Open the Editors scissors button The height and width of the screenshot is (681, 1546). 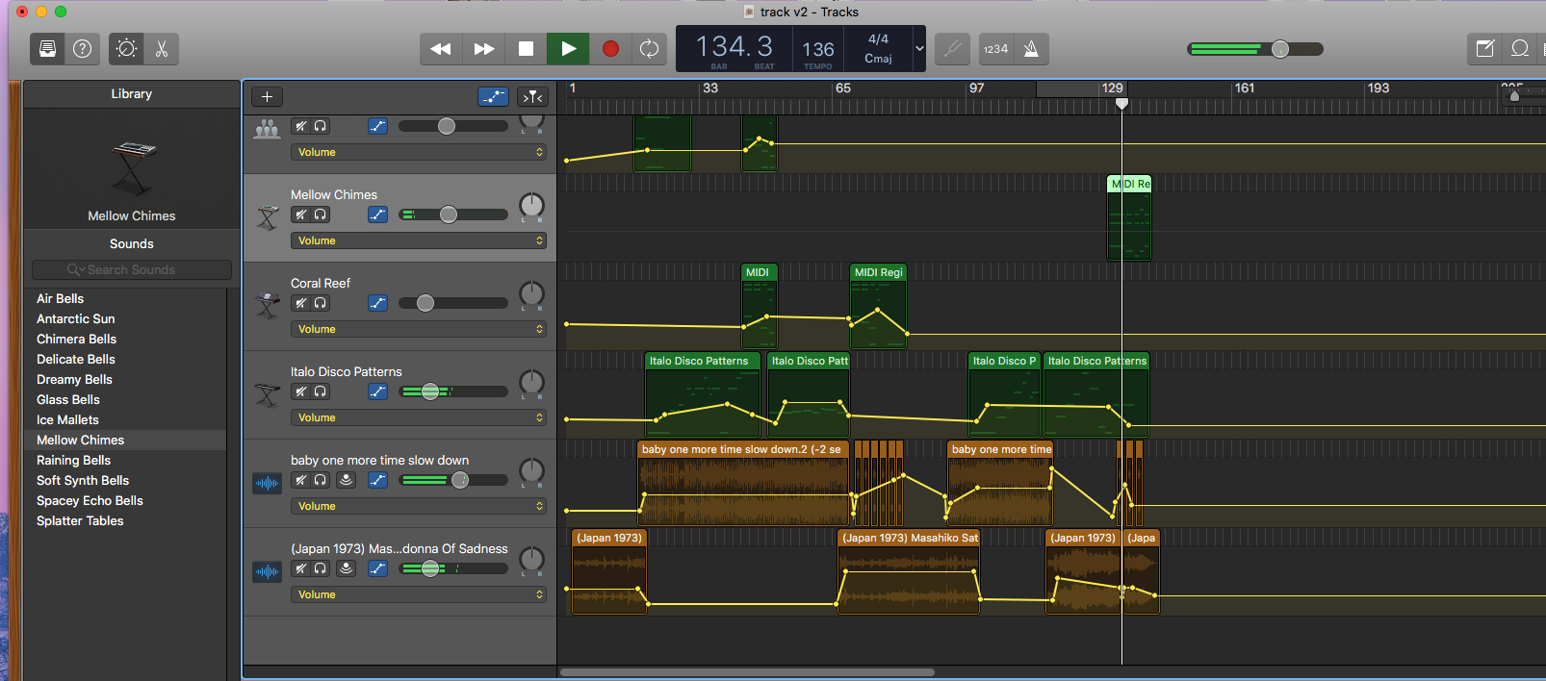click(162, 49)
